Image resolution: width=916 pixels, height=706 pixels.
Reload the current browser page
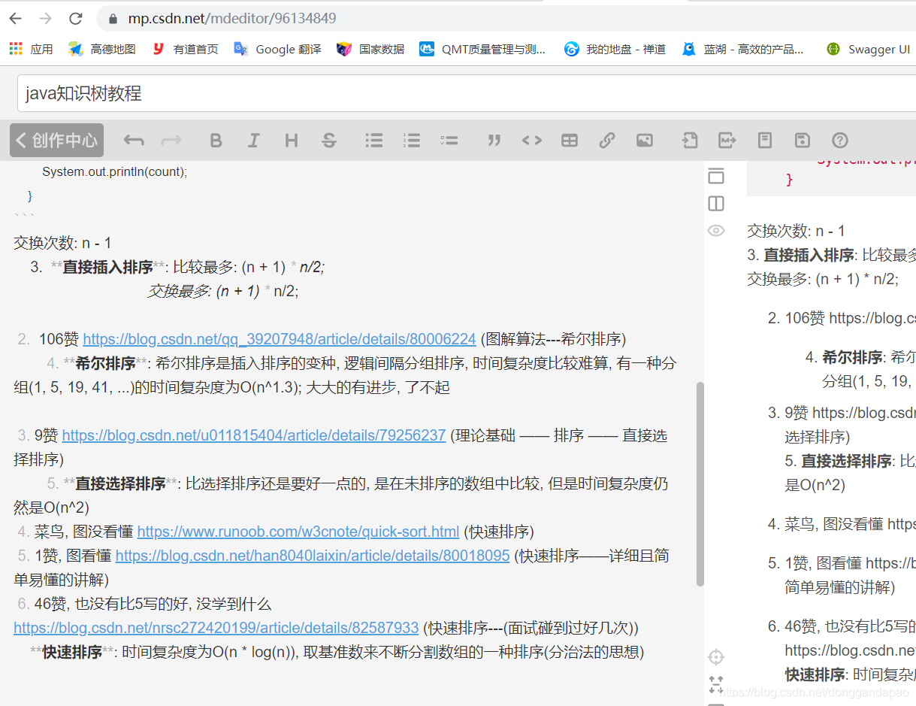(76, 18)
